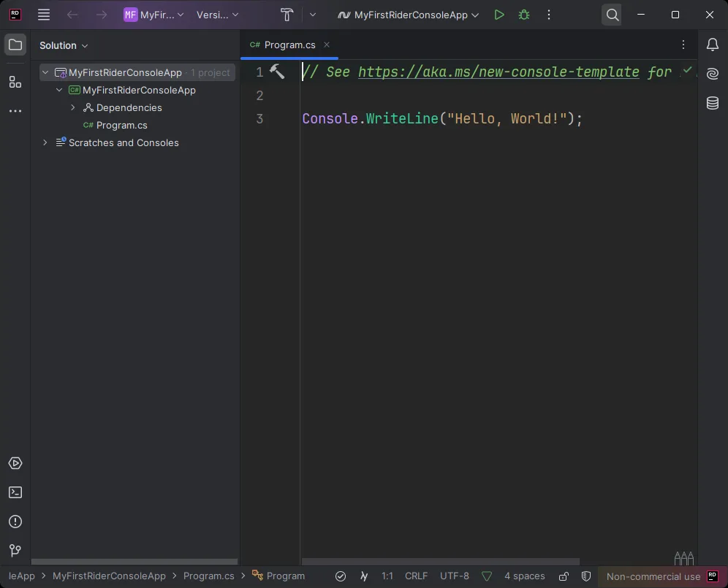Show the Notifications panel
This screenshot has width=728, height=588.
tap(713, 45)
